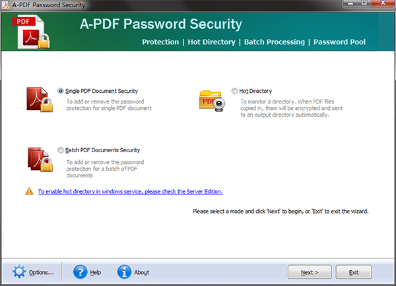Click the Options gear icon
The height and width of the screenshot is (286, 396).
point(19,272)
